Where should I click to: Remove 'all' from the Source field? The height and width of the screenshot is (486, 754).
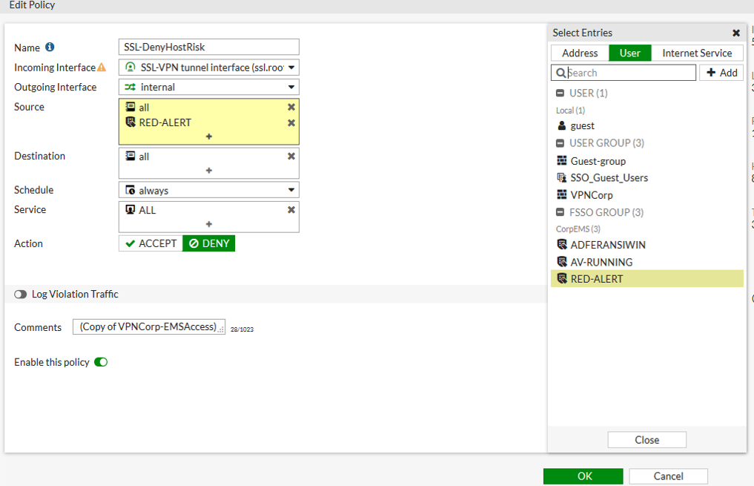[291, 108]
